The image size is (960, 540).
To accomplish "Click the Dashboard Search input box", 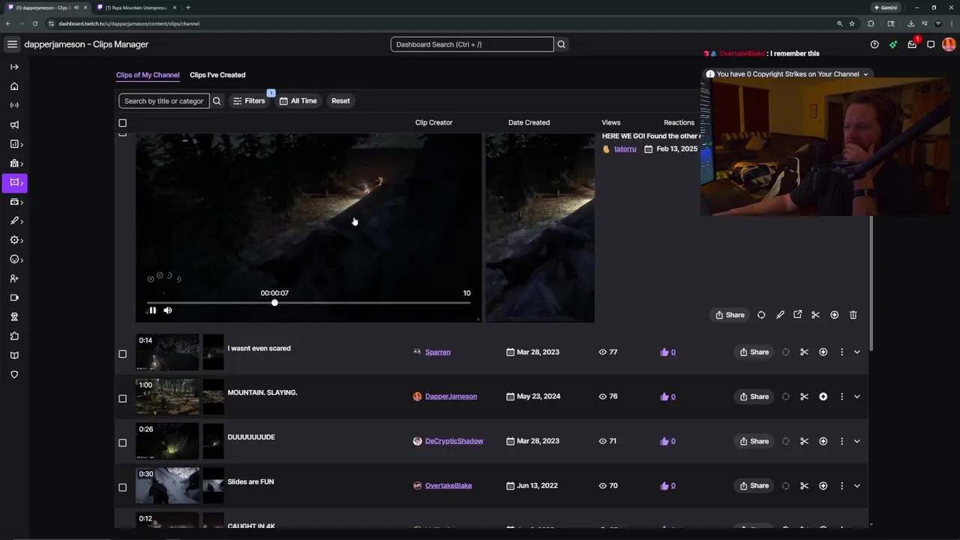I will point(472,44).
